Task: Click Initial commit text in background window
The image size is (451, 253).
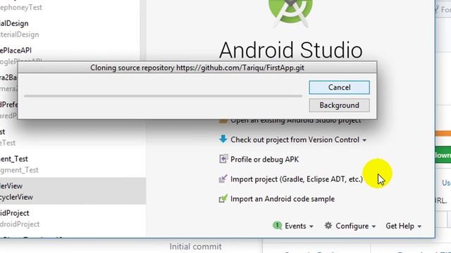Action: coord(195,247)
